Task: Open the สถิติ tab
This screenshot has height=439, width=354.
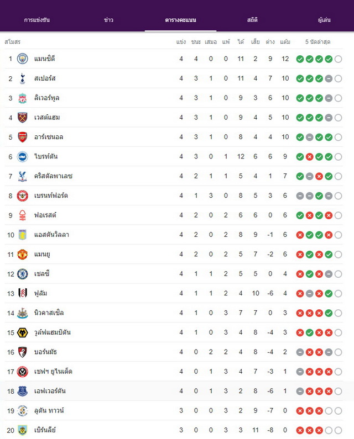Action: click(252, 20)
